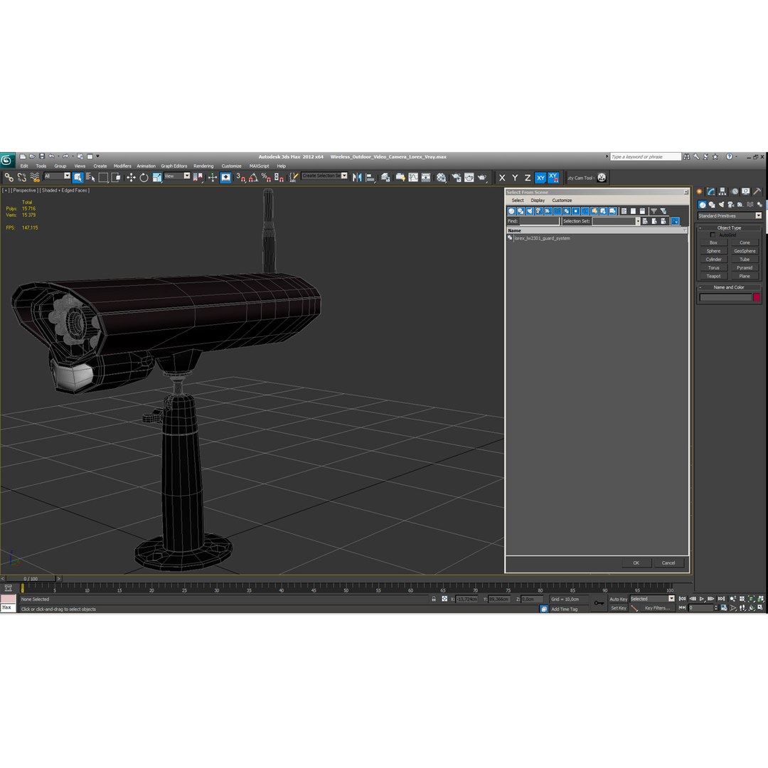This screenshot has height=768, width=768.
Task: Click the teapot Render Production icon
Action: pos(482,177)
